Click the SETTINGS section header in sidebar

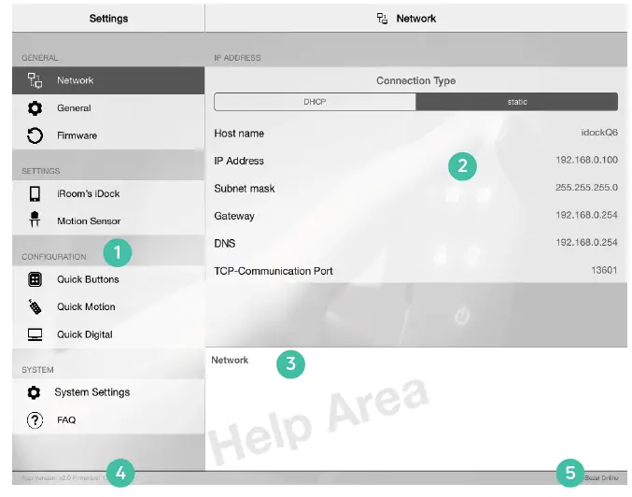click(41, 171)
